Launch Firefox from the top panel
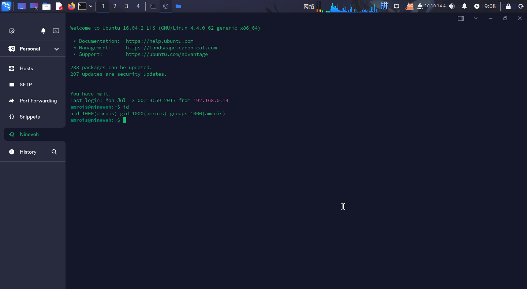 click(71, 6)
